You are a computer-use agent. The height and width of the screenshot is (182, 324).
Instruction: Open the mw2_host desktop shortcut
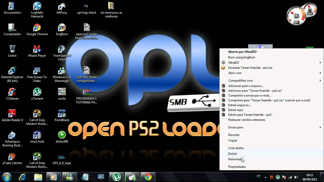[x=37, y=137]
